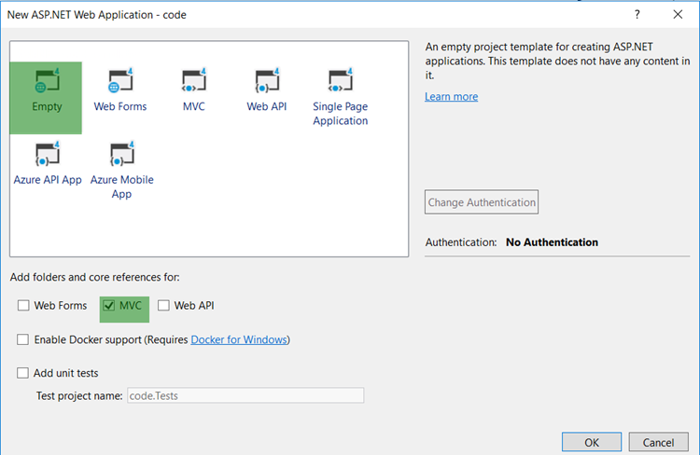The image size is (700, 455).
Task: Follow the Docker for Windows link
Action: pos(239,340)
